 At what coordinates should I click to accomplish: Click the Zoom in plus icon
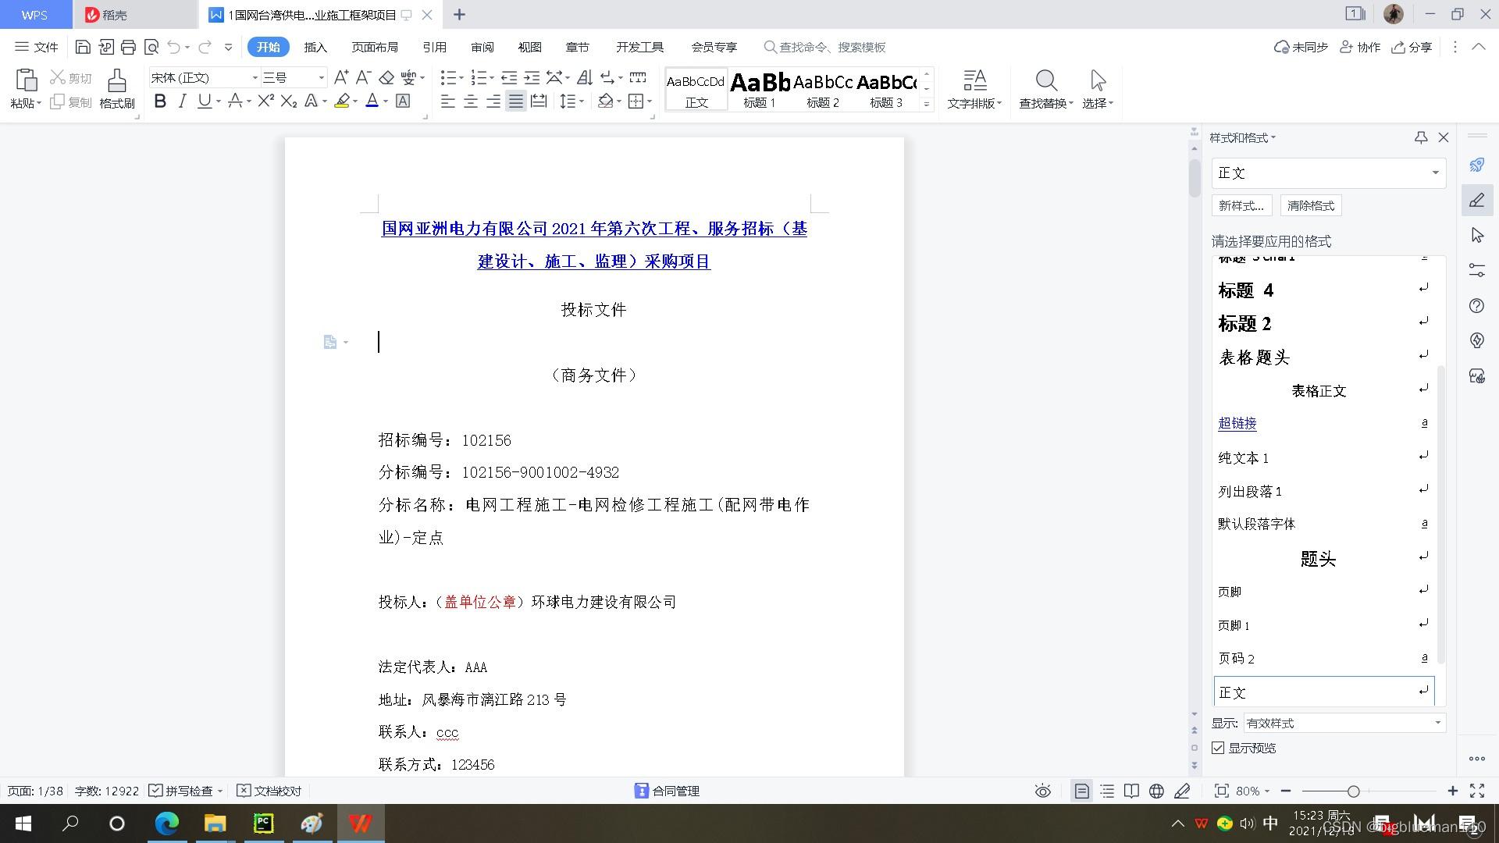coord(1453,791)
